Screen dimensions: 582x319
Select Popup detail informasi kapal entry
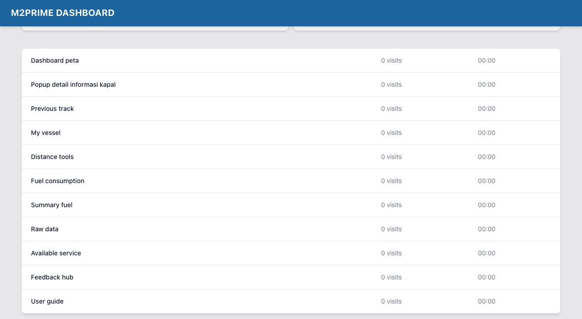click(x=73, y=85)
